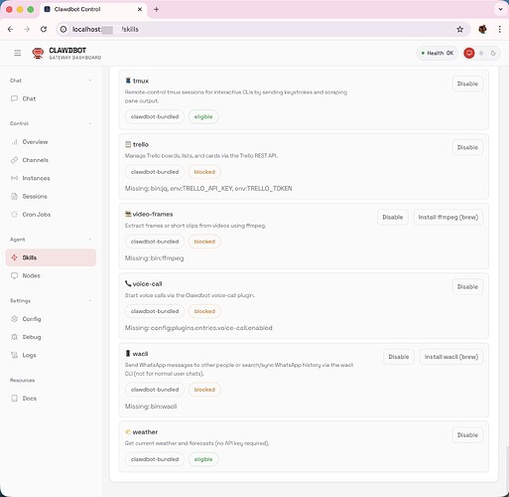Click the Skills lightning icon
Image resolution: width=509 pixels, height=497 pixels.
[x=14, y=257]
